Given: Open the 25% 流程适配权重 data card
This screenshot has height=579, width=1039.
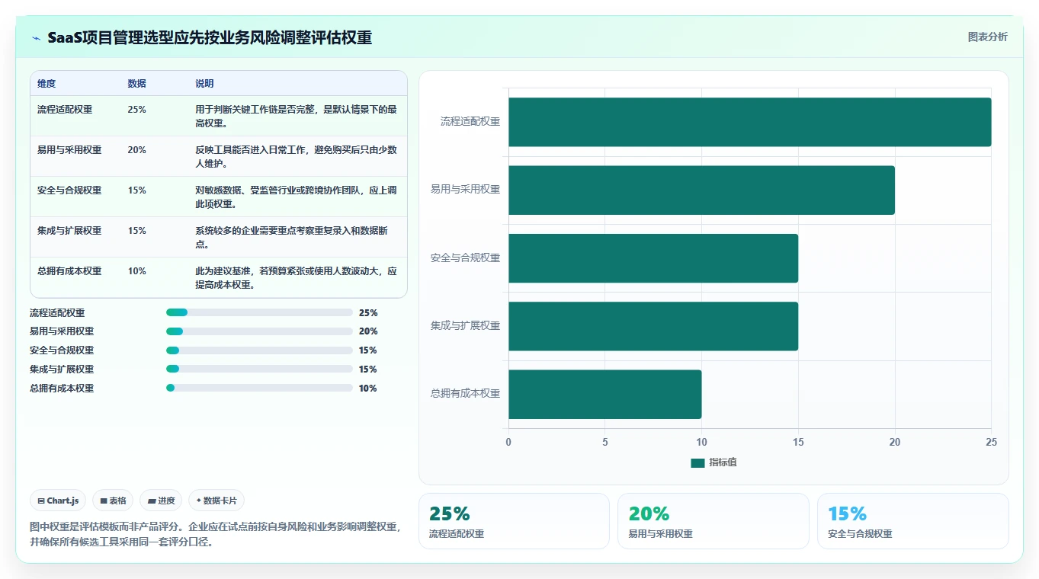Looking at the screenshot, I should [514, 521].
